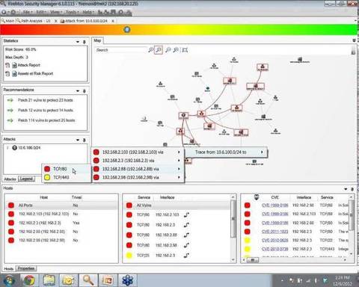Click the Chrome icon in the taskbar
The image size is (359, 287).
[x=30, y=280]
